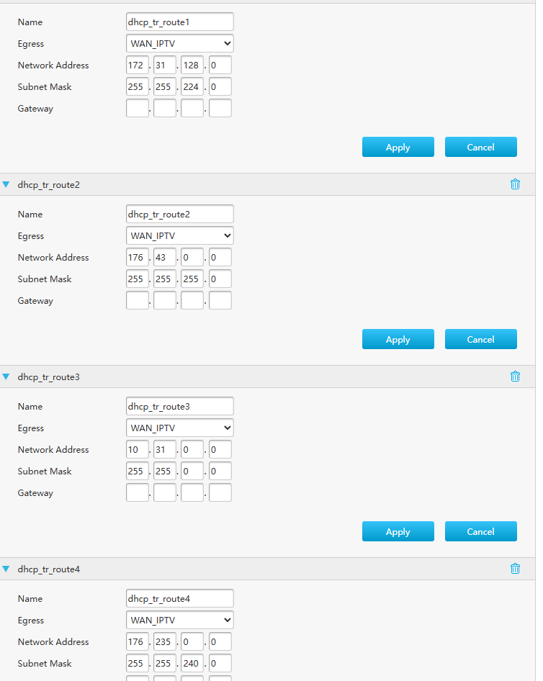The height and width of the screenshot is (681, 543).
Task: Click route4 Subnet Mask last octet 0
Action: (x=220, y=663)
